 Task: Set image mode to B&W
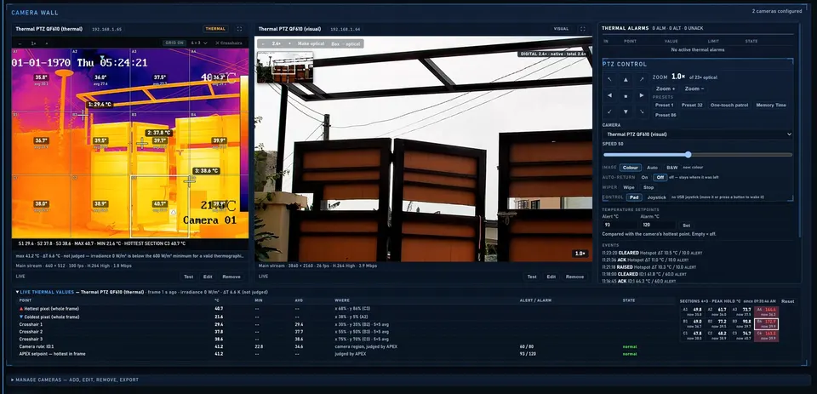(x=672, y=168)
